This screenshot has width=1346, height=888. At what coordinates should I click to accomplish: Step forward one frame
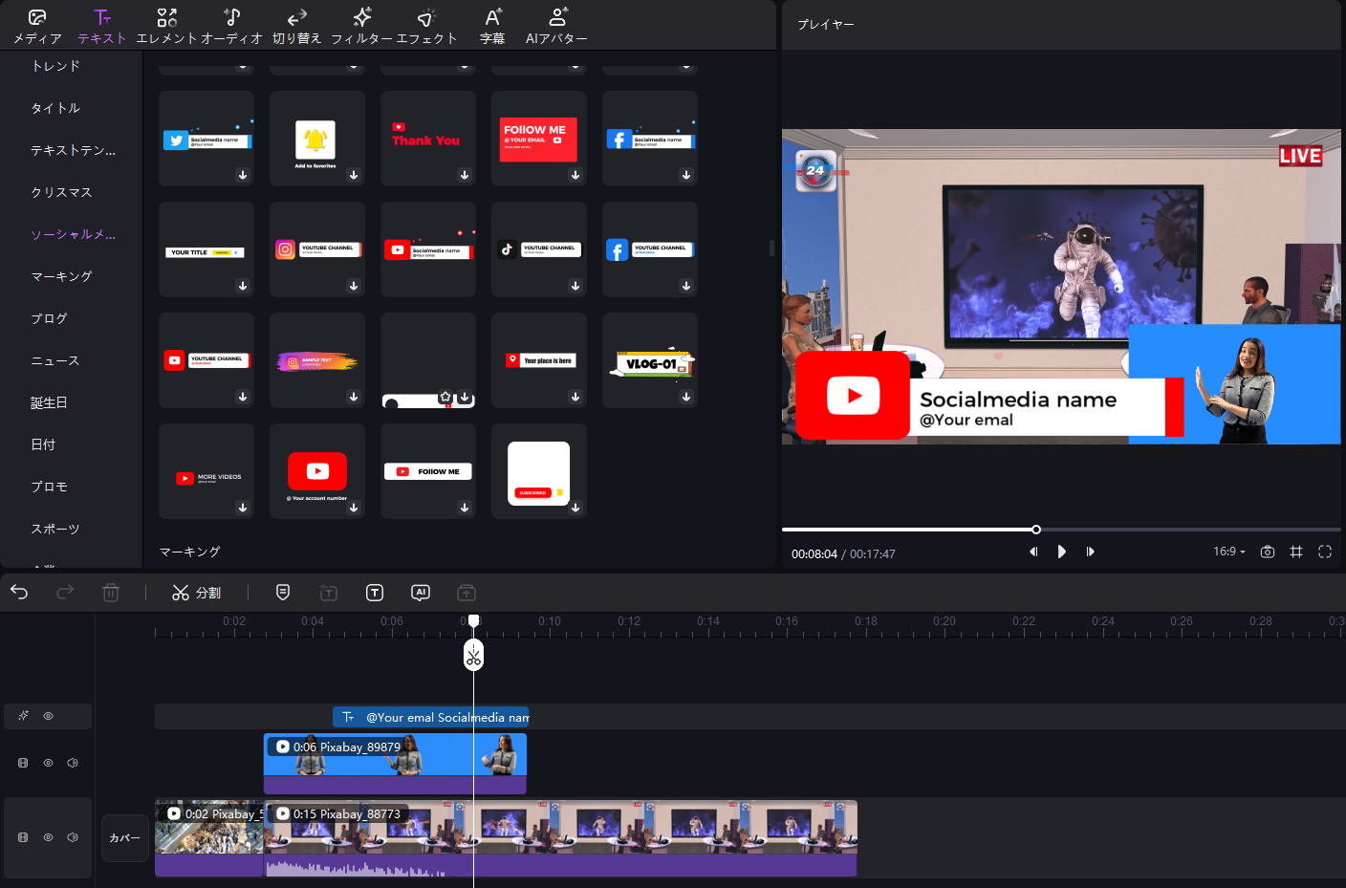coord(1090,552)
